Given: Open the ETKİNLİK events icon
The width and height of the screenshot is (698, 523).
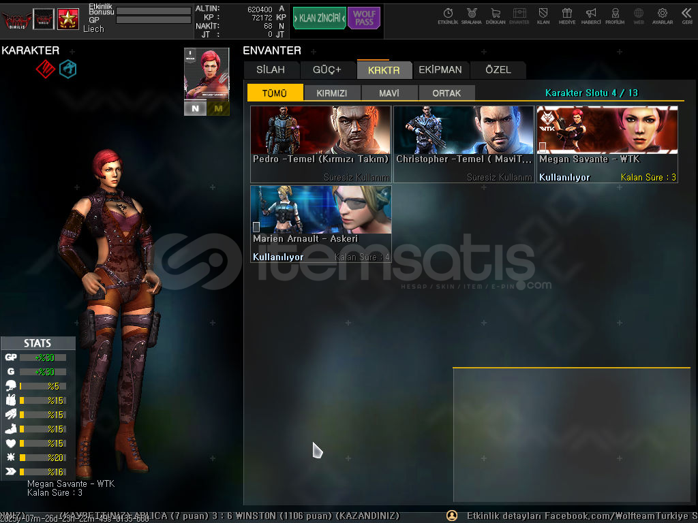Looking at the screenshot, I should coord(448,16).
